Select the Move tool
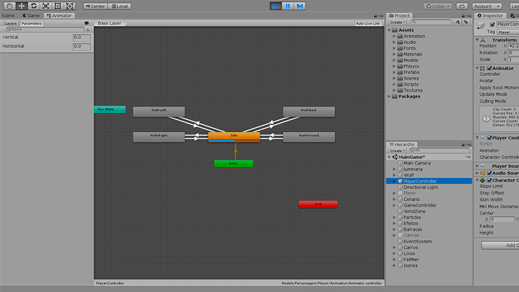 tap(21, 6)
